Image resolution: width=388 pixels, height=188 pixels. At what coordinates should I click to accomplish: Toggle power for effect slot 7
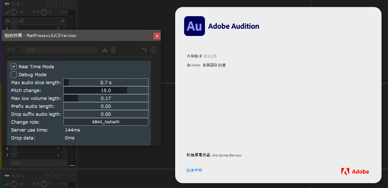tap(14, 155)
